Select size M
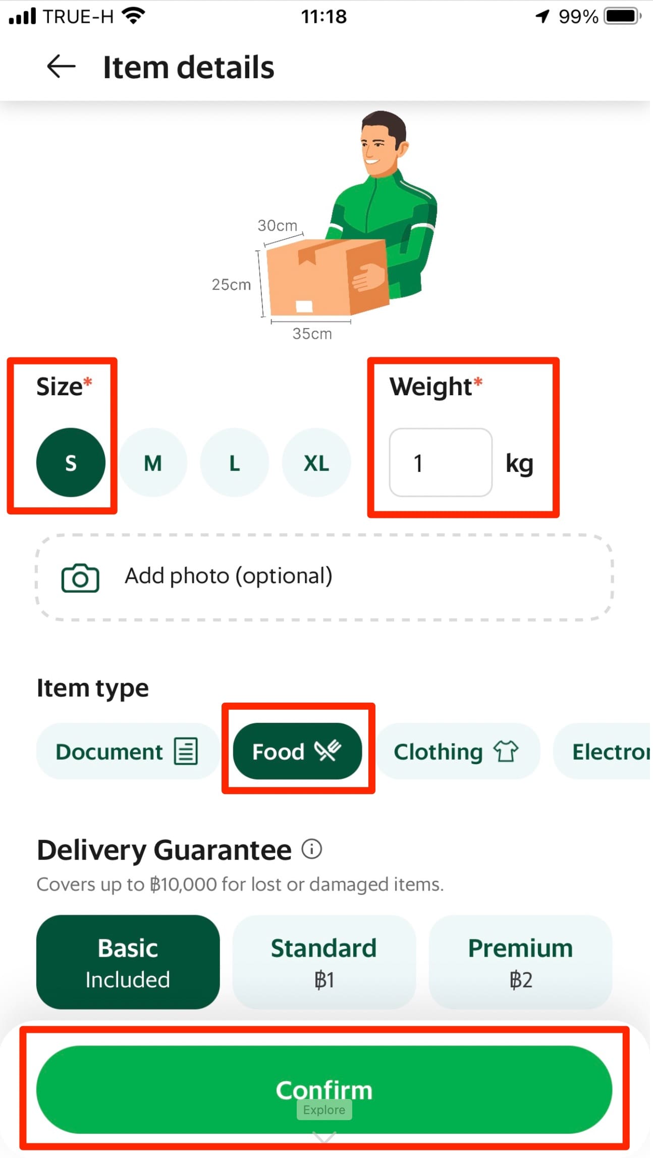 (153, 462)
